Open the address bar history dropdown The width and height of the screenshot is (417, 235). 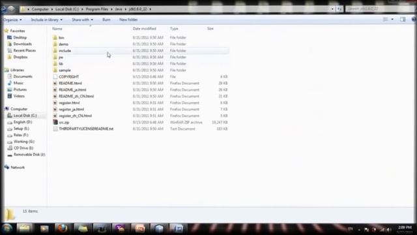click(332, 9)
